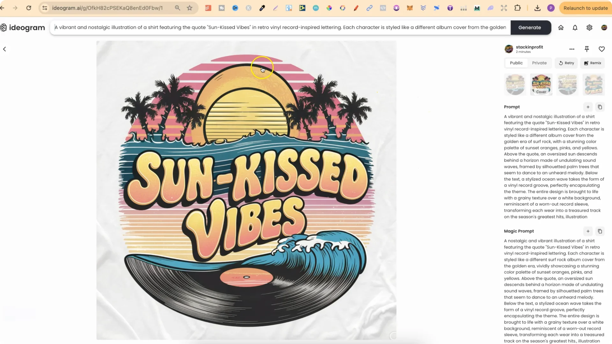Screen dimensions: 612x344
Task: Click the Retry button
Action: coord(566,63)
